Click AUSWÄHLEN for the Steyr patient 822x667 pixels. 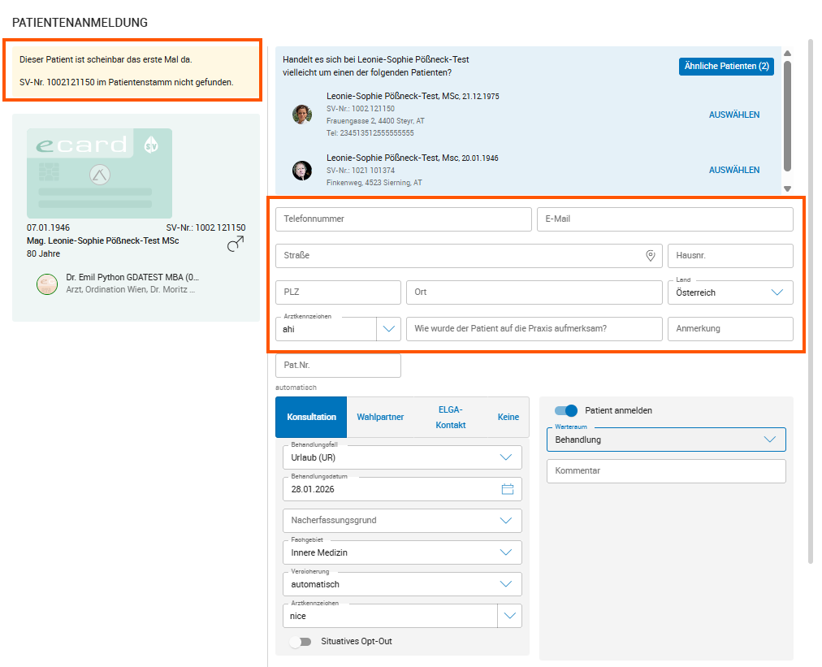pyautogui.click(x=734, y=115)
